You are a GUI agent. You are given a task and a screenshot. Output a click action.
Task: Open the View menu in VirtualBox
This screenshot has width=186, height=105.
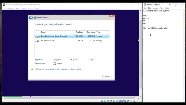coord(18,8)
